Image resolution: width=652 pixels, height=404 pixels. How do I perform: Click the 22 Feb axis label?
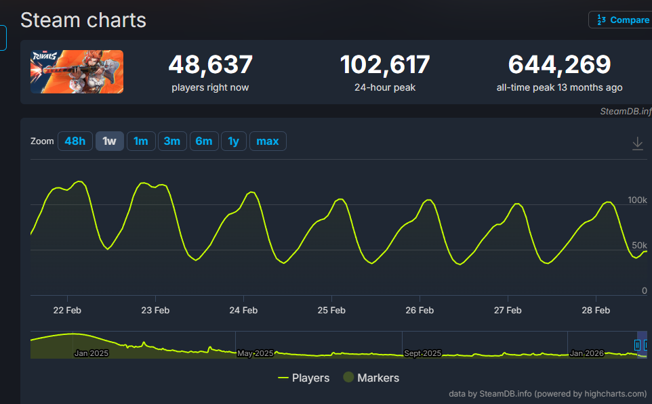tap(67, 310)
